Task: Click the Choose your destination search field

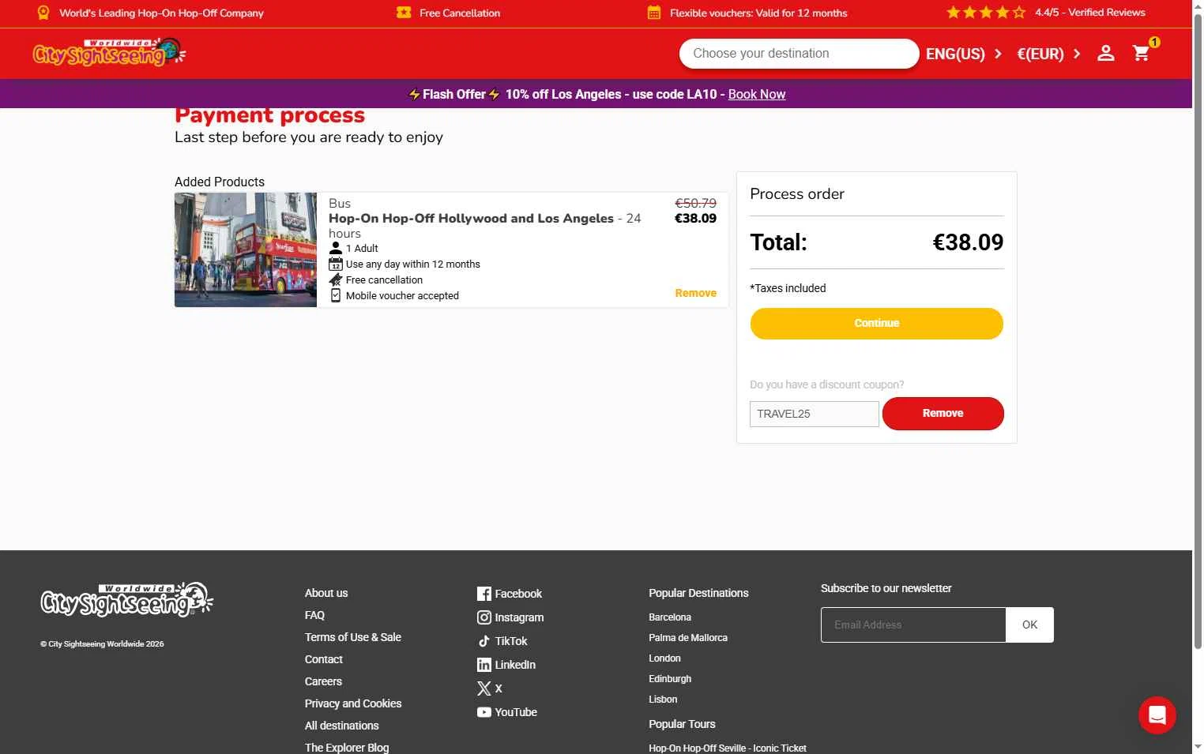Action: [x=799, y=54]
